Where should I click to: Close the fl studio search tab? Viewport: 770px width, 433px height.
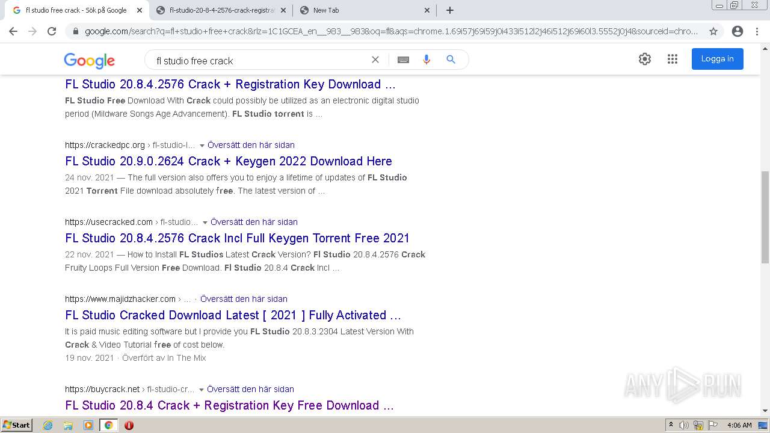139,10
